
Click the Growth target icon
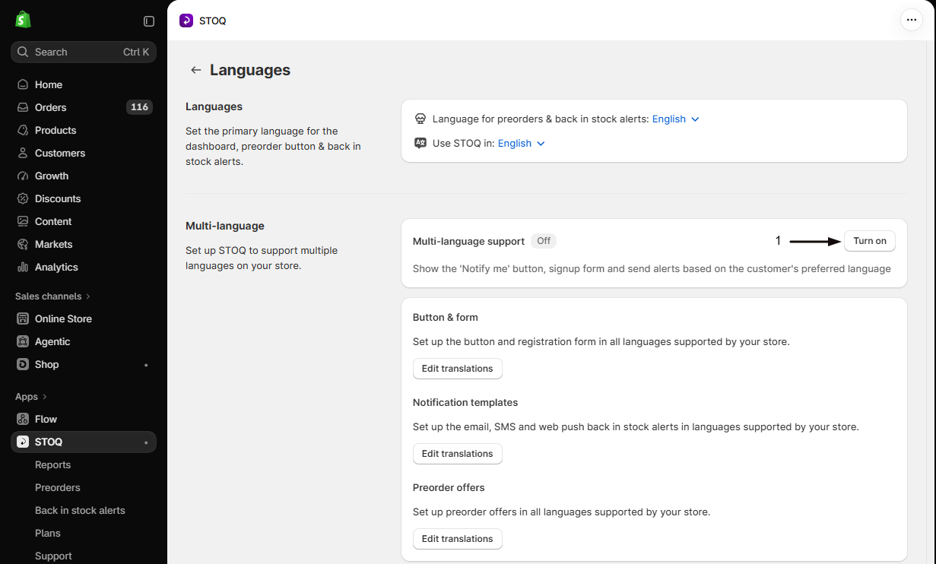tap(23, 176)
